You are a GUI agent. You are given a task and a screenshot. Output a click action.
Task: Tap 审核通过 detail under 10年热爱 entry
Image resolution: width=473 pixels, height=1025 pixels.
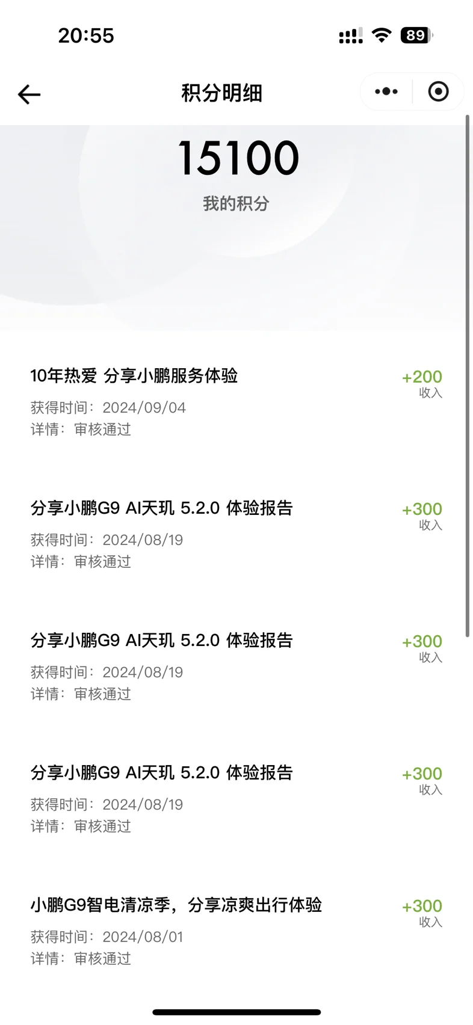coord(102,429)
